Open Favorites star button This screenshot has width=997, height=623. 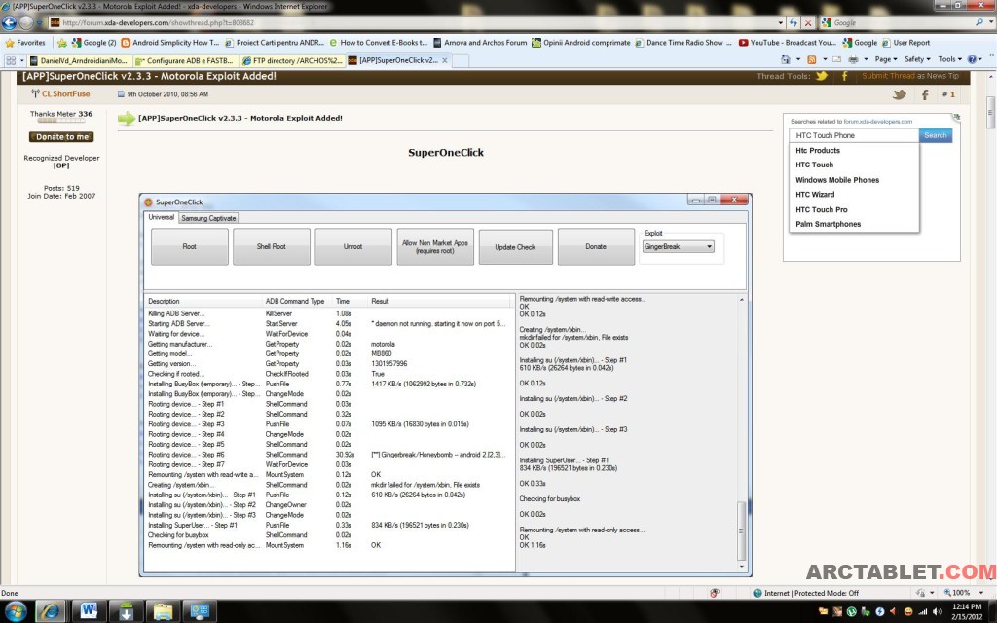(24, 43)
